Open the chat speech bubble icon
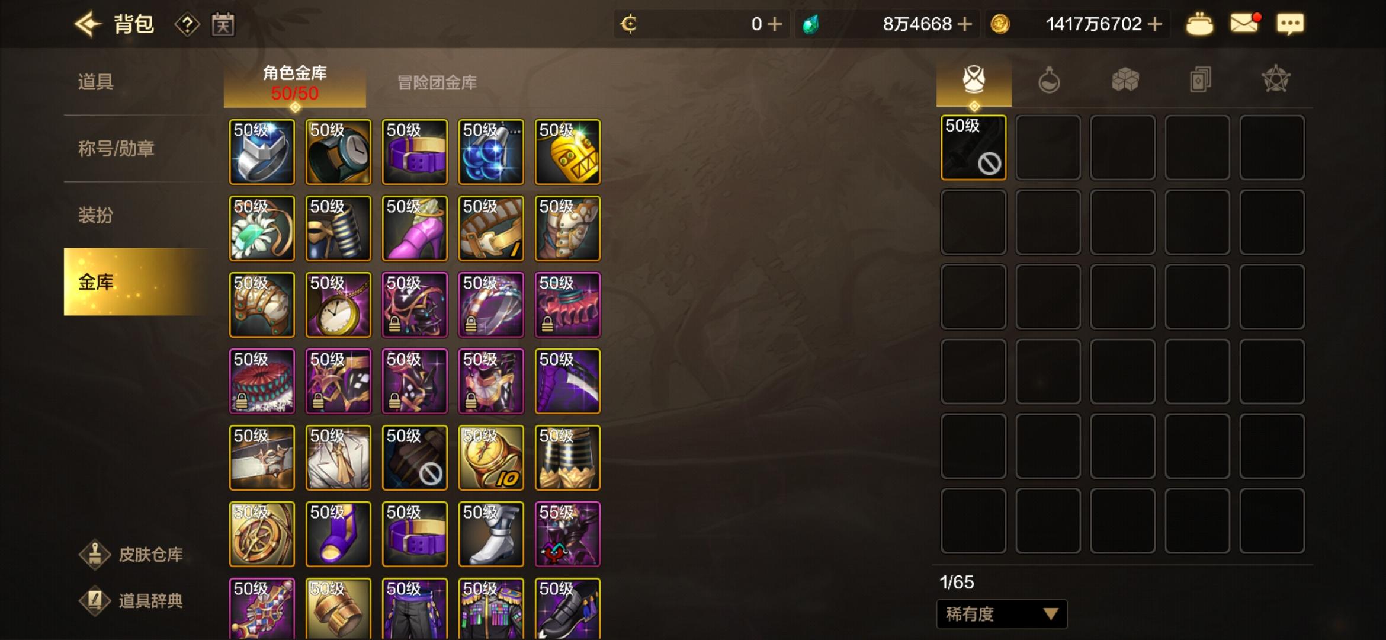 1290,24
